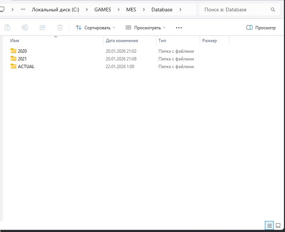Screen dimensions: 285x232
Task: Click date 20.01.2026 21:02
Action: [121, 51]
